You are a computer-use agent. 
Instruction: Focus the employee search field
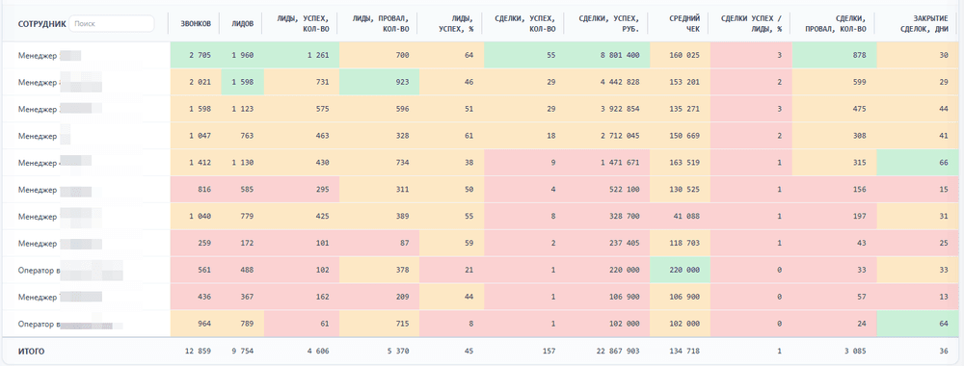pyautogui.click(x=111, y=23)
